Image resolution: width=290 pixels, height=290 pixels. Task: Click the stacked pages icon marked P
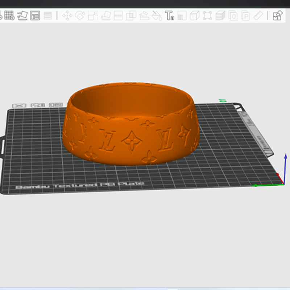(246, 15)
